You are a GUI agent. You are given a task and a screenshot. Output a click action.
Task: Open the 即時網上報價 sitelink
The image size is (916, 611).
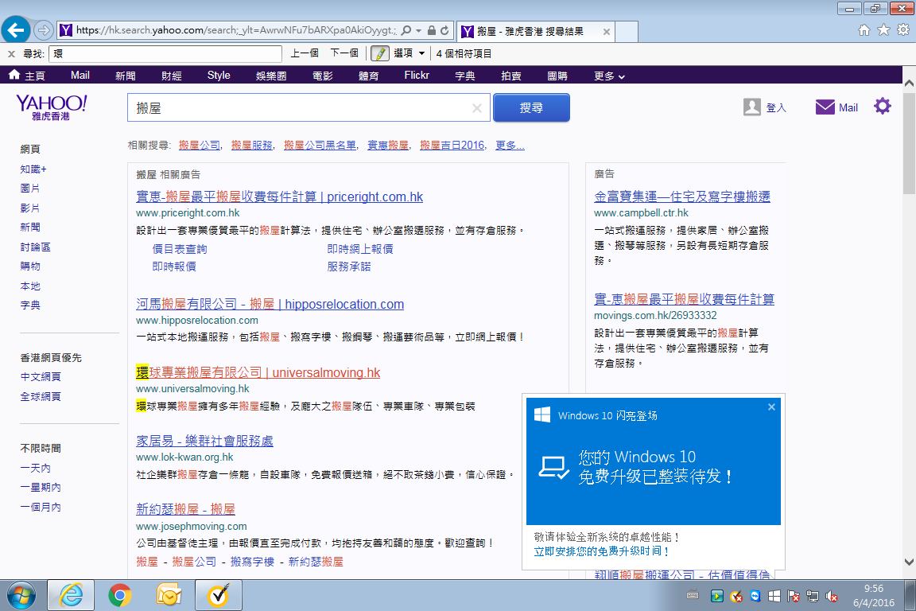360,249
